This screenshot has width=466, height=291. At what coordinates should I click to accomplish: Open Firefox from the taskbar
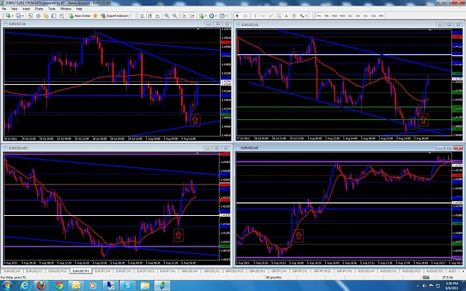point(41,285)
